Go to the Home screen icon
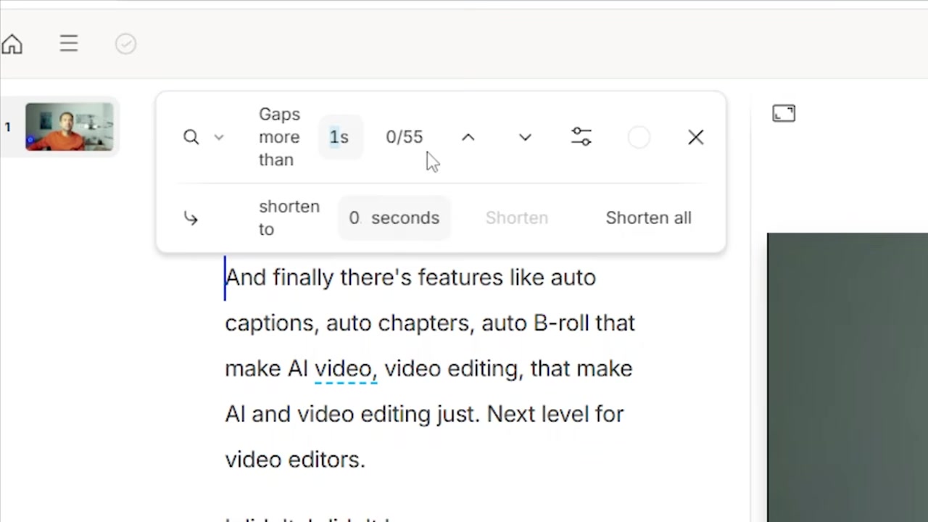The width and height of the screenshot is (928, 522). (x=12, y=44)
